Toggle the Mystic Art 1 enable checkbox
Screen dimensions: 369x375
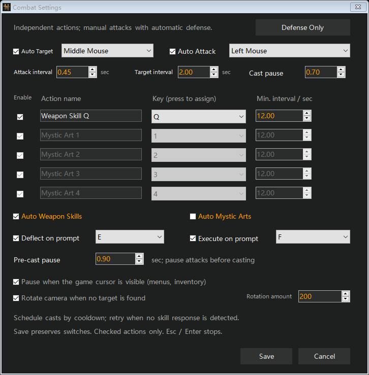20,137
